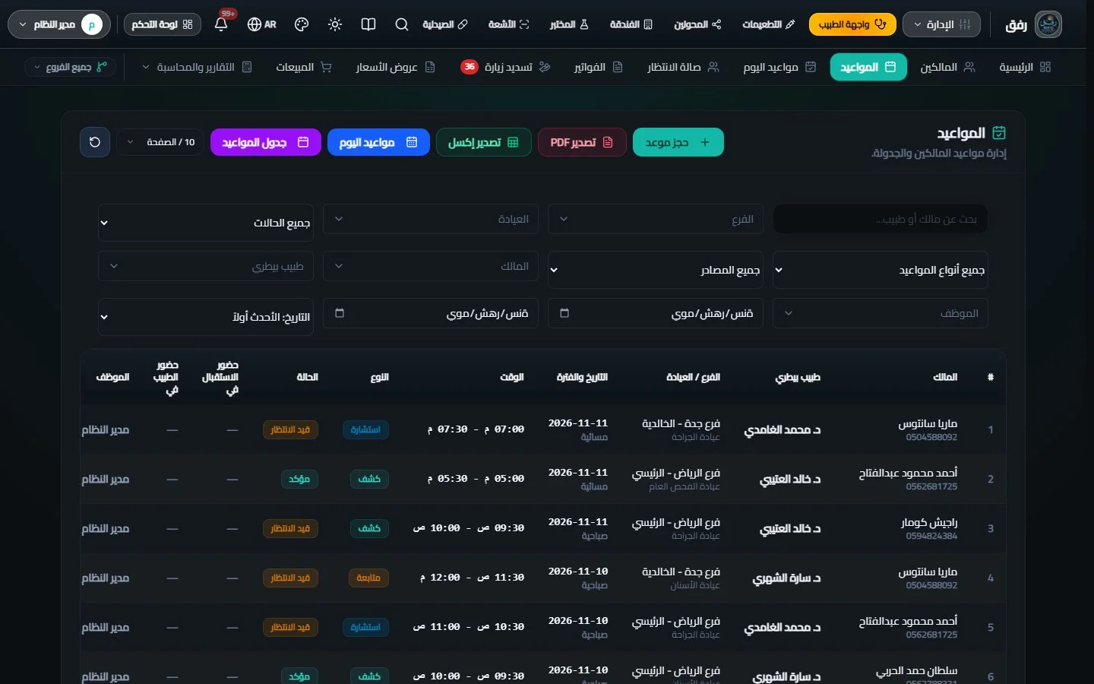Open the pharmacy (الصيدلية) menu item
This screenshot has width=1094, height=684.
pyautogui.click(x=445, y=24)
